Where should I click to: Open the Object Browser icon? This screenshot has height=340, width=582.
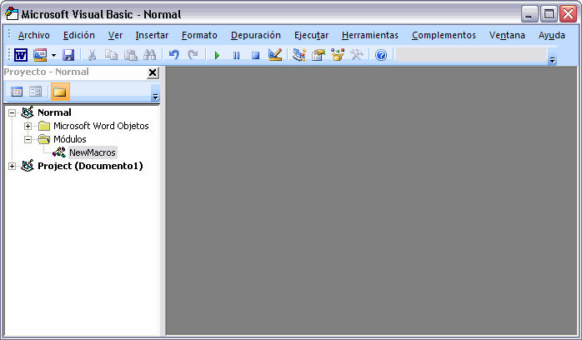point(338,55)
